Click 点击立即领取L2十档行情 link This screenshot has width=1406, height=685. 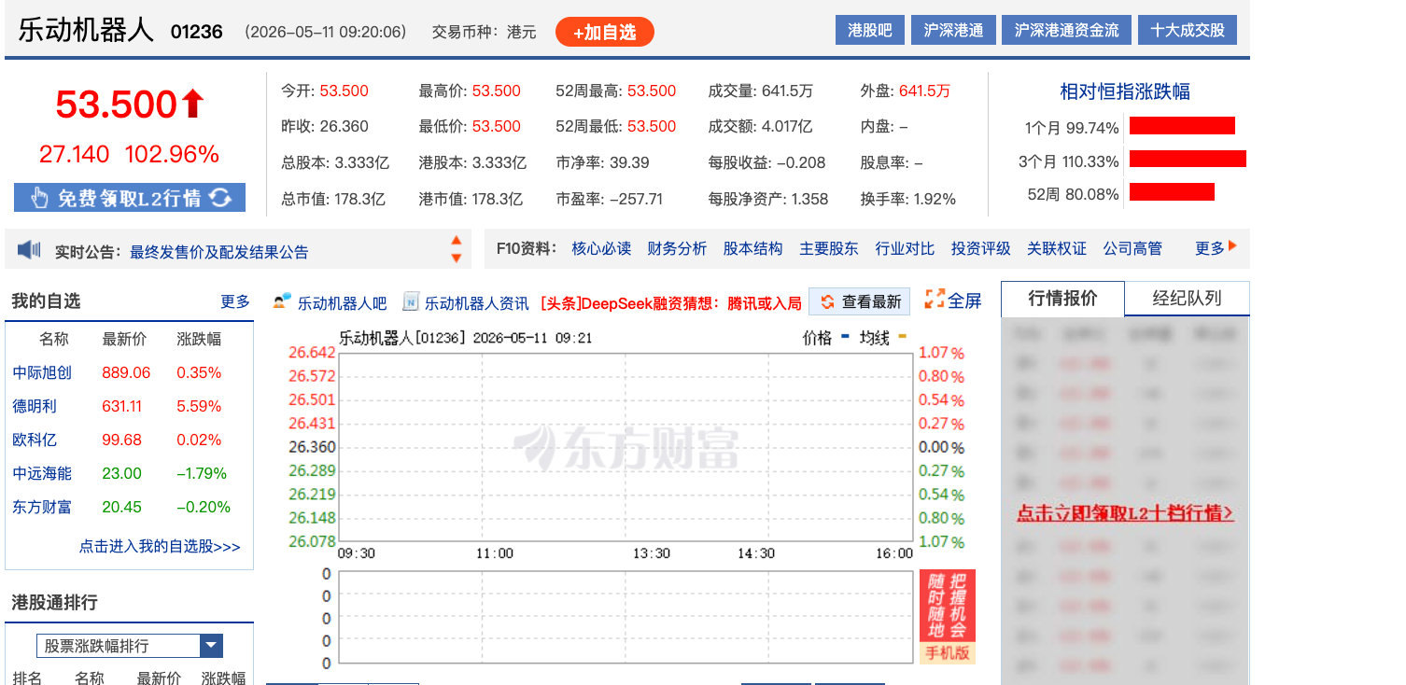pos(1125,513)
